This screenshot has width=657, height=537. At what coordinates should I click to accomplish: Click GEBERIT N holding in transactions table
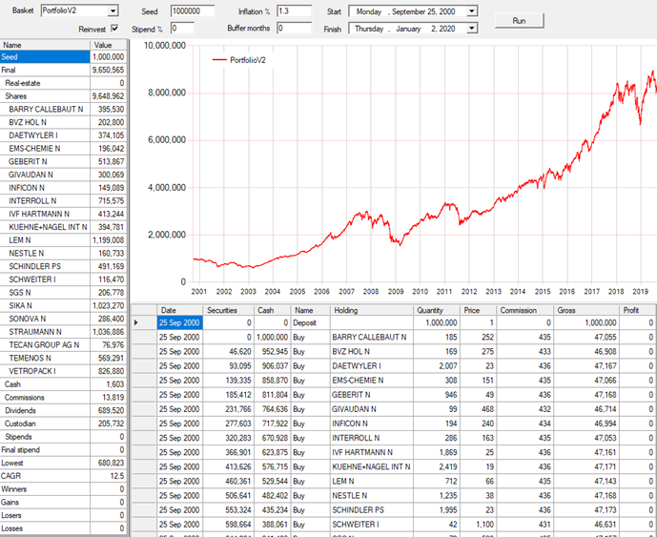point(371,395)
